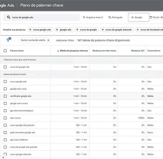Sort by Média de pesquisas mensais header
Viewport: 163px width, 159px height.
(74, 51)
